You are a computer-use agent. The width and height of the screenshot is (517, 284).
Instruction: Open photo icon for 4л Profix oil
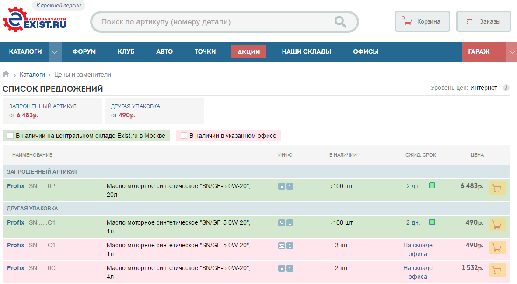pos(282,268)
